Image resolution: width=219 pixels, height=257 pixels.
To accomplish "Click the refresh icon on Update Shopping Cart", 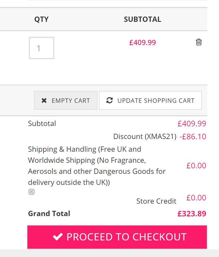I will 110,100.
